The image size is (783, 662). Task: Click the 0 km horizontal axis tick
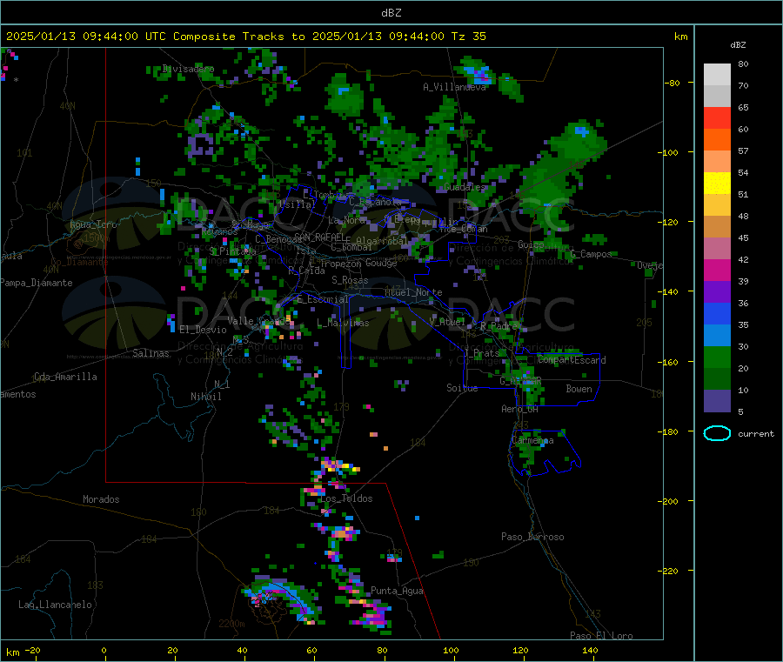click(x=104, y=650)
